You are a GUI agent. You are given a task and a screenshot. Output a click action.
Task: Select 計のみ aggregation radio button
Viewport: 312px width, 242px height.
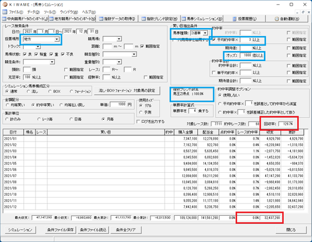(x=7, y=119)
